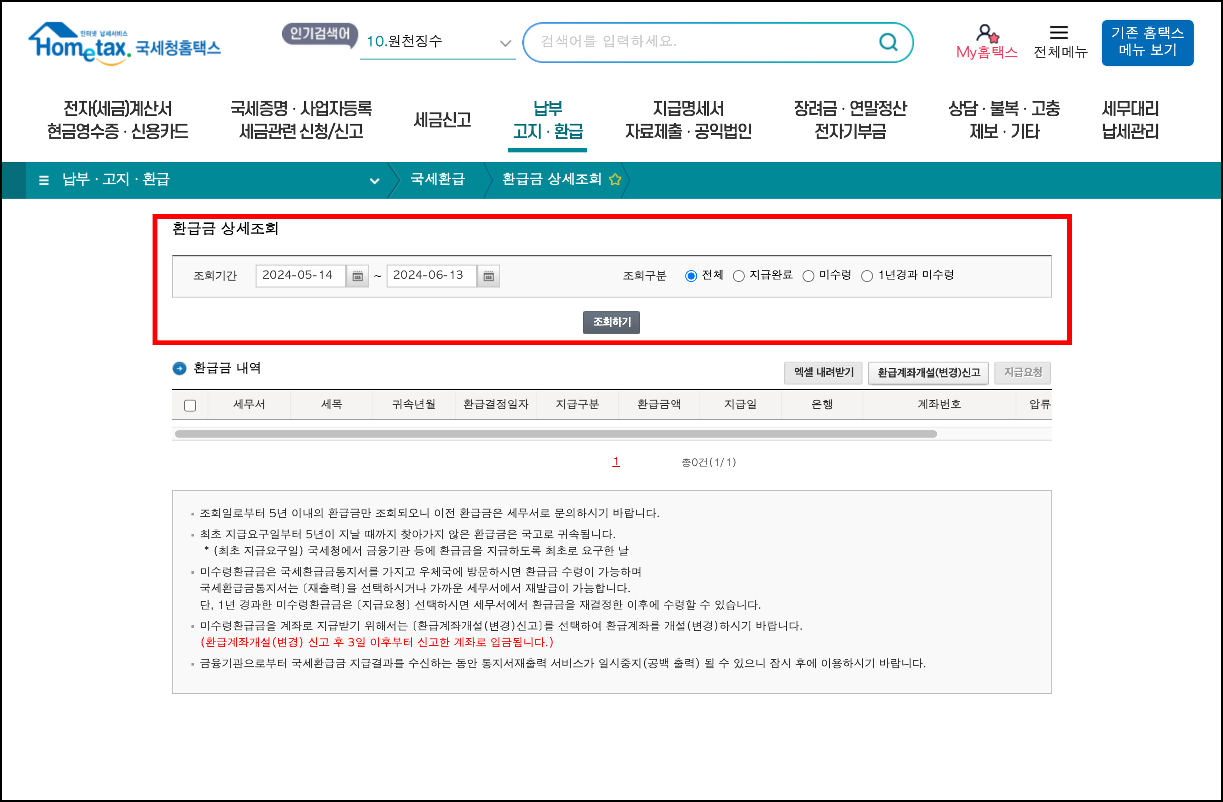
Task: Click end date field 2024-06-13
Action: (x=431, y=276)
